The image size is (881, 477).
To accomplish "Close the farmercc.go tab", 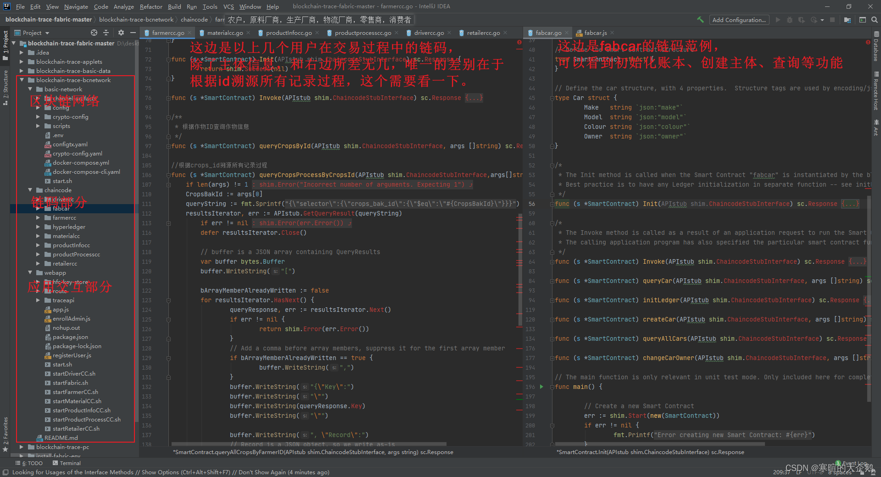I will point(190,33).
